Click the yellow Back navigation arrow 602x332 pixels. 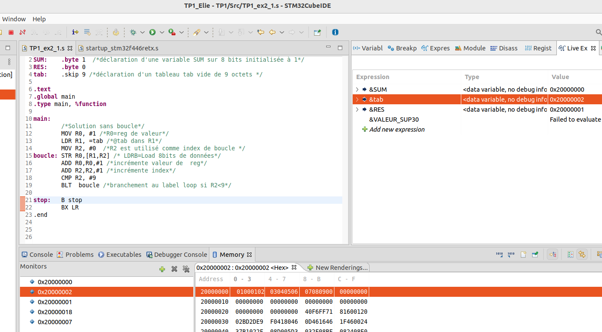tap(272, 32)
